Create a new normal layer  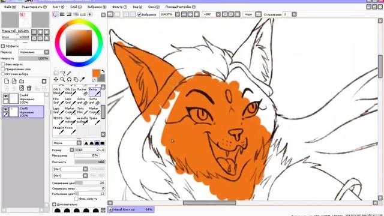[x=7, y=81]
